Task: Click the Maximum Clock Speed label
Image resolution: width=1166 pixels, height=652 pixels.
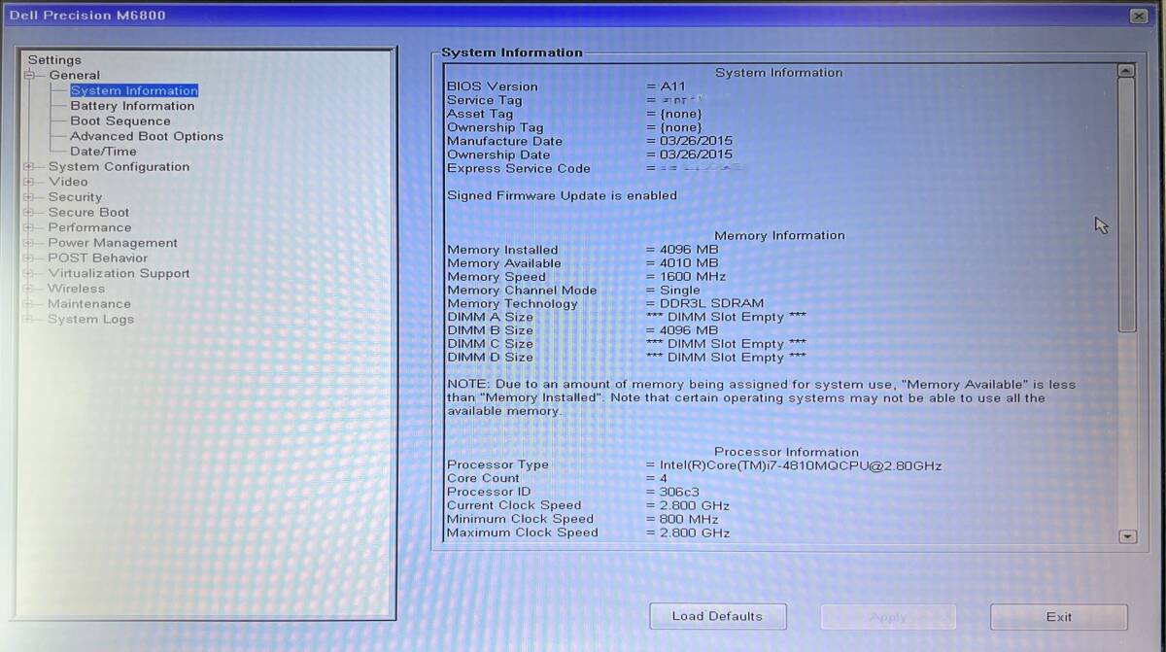Action: [x=523, y=532]
